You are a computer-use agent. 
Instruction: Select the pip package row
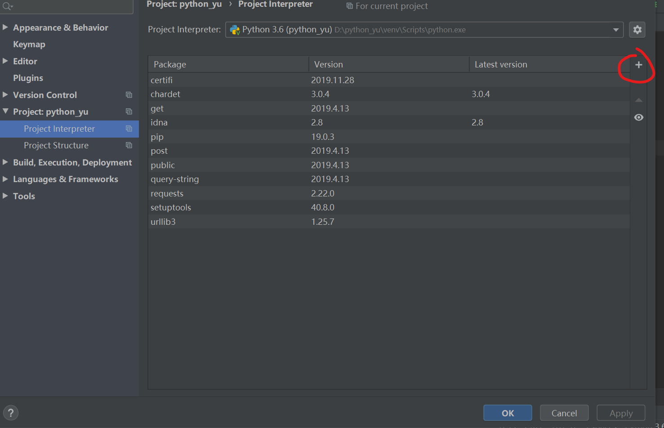pos(389,137)
